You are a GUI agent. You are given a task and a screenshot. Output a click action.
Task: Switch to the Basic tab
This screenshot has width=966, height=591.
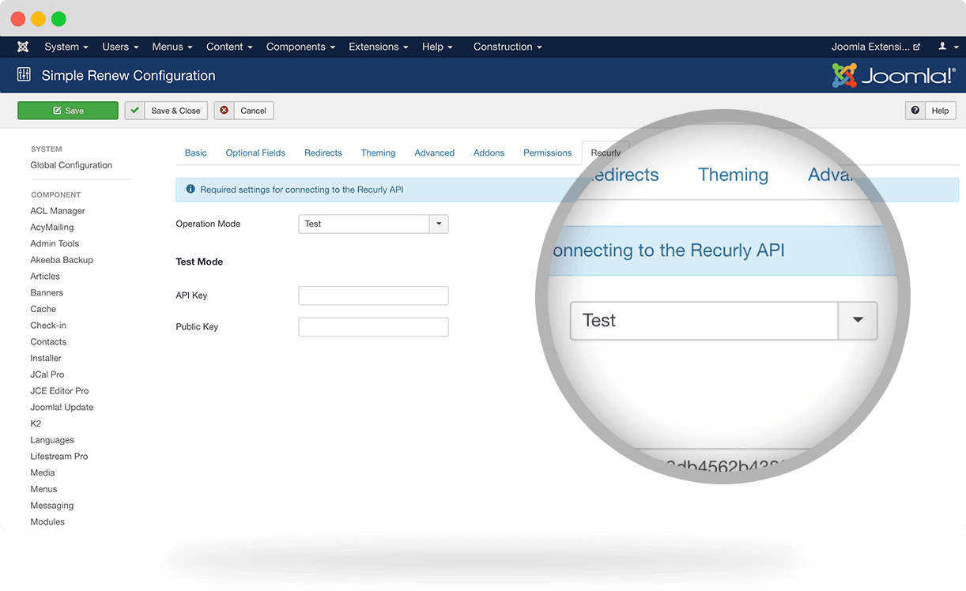pyautogui.click(x=196, y=152)
